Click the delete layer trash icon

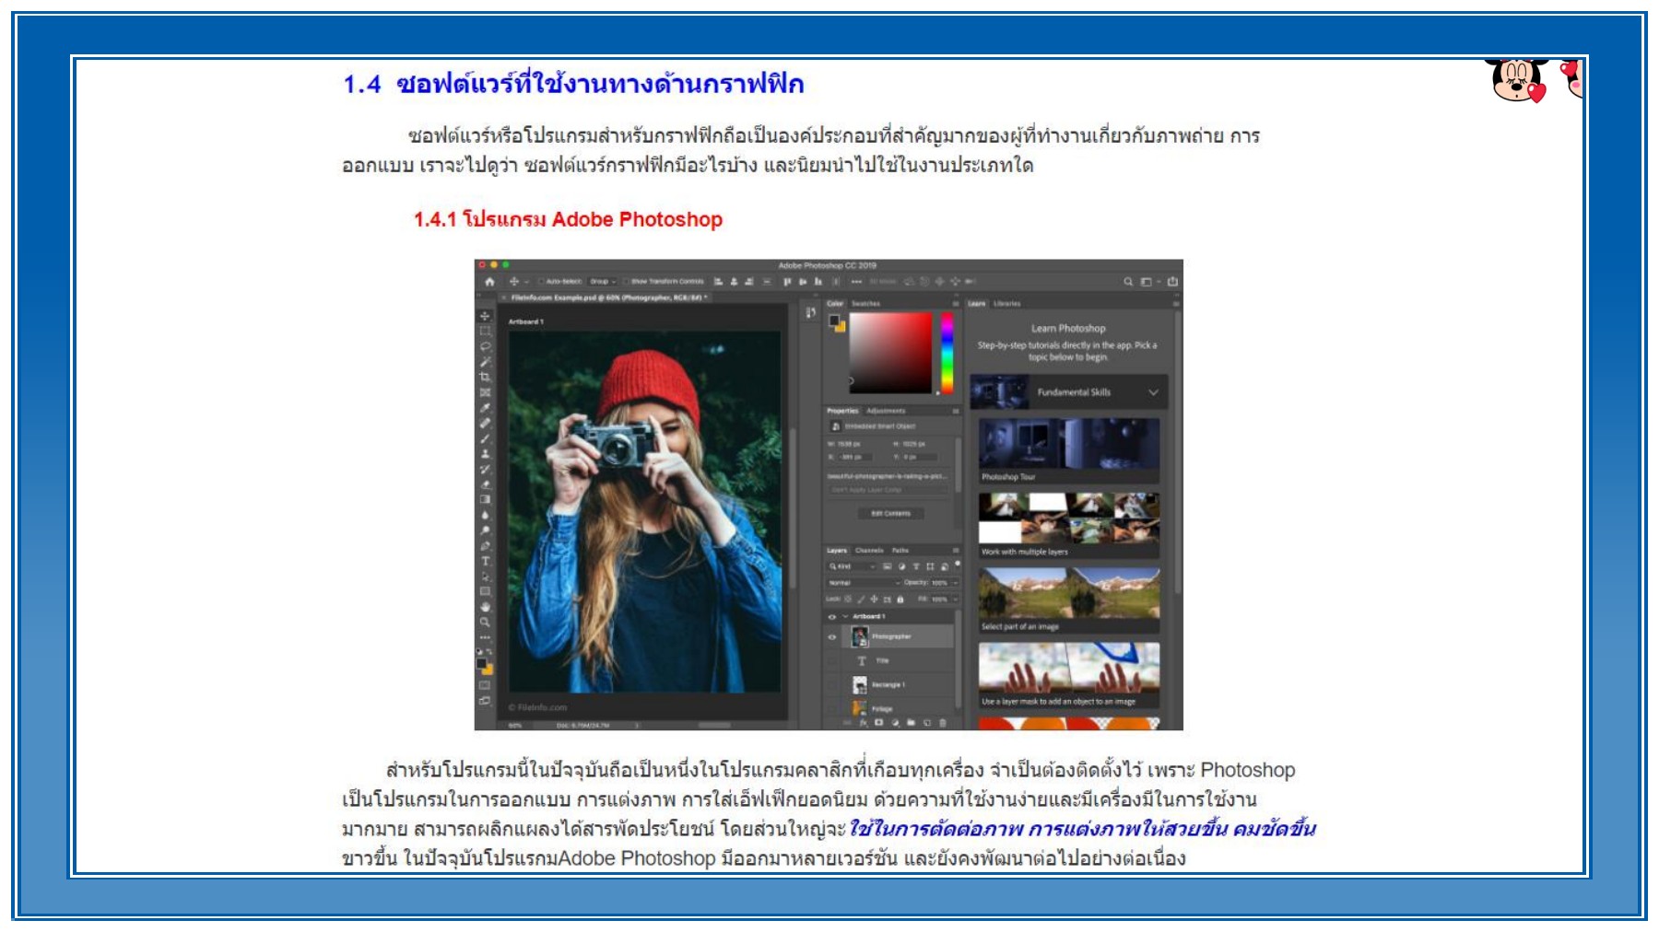(x=942, y=721)
